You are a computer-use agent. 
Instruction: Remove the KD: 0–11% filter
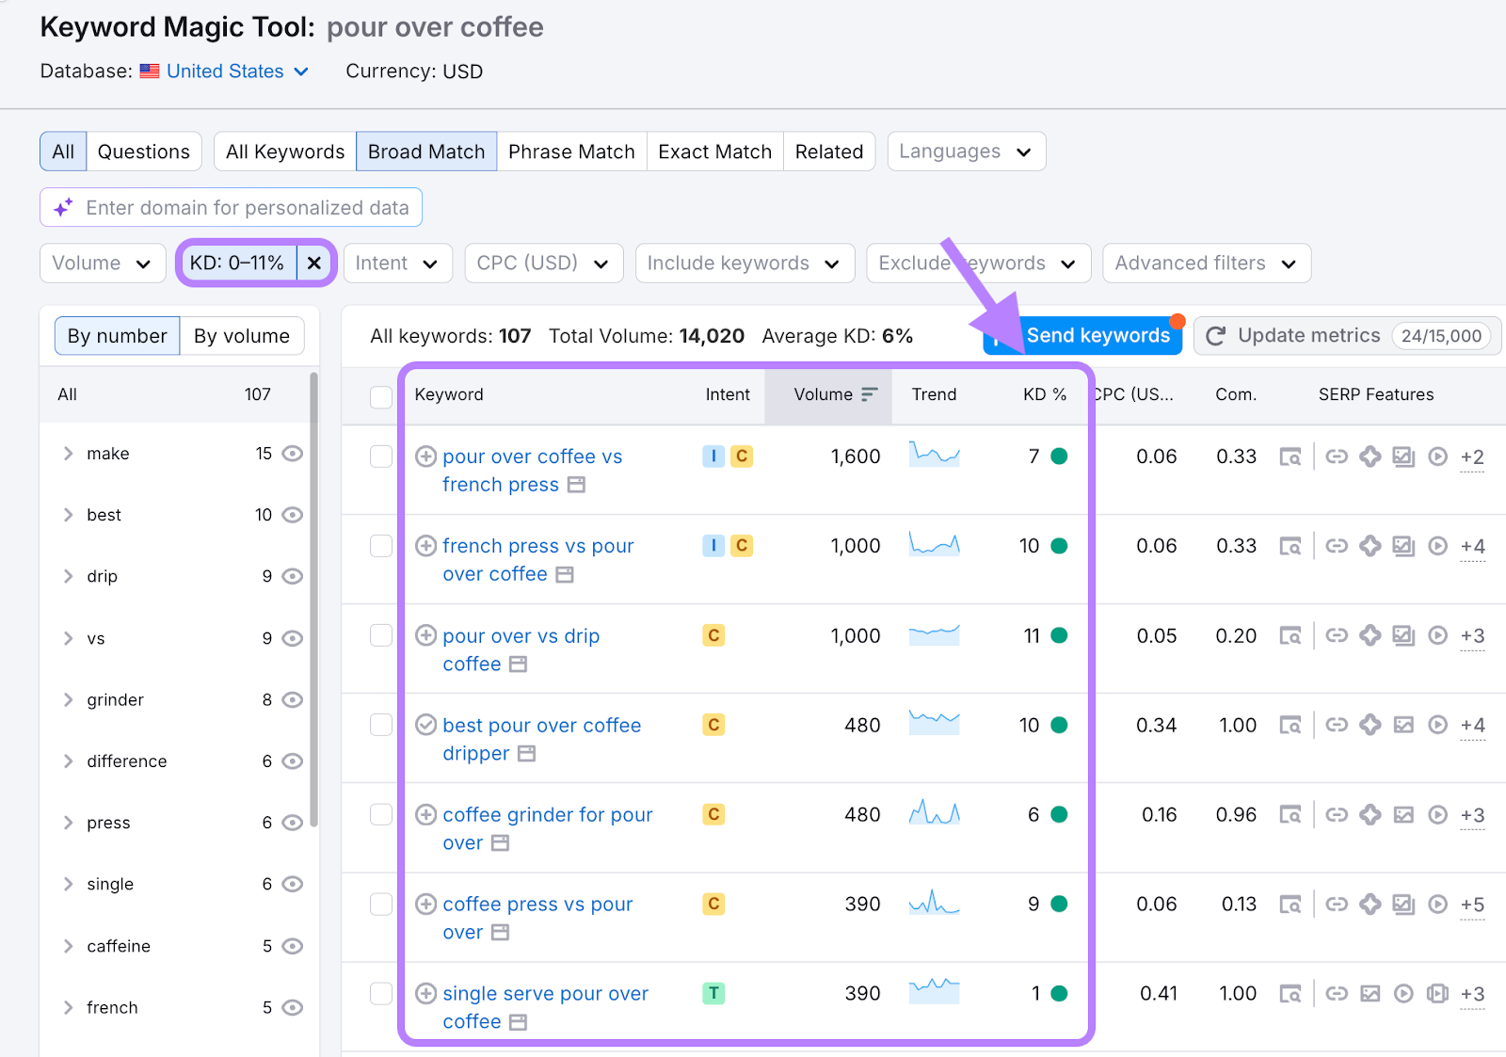(x=314, y=264)
